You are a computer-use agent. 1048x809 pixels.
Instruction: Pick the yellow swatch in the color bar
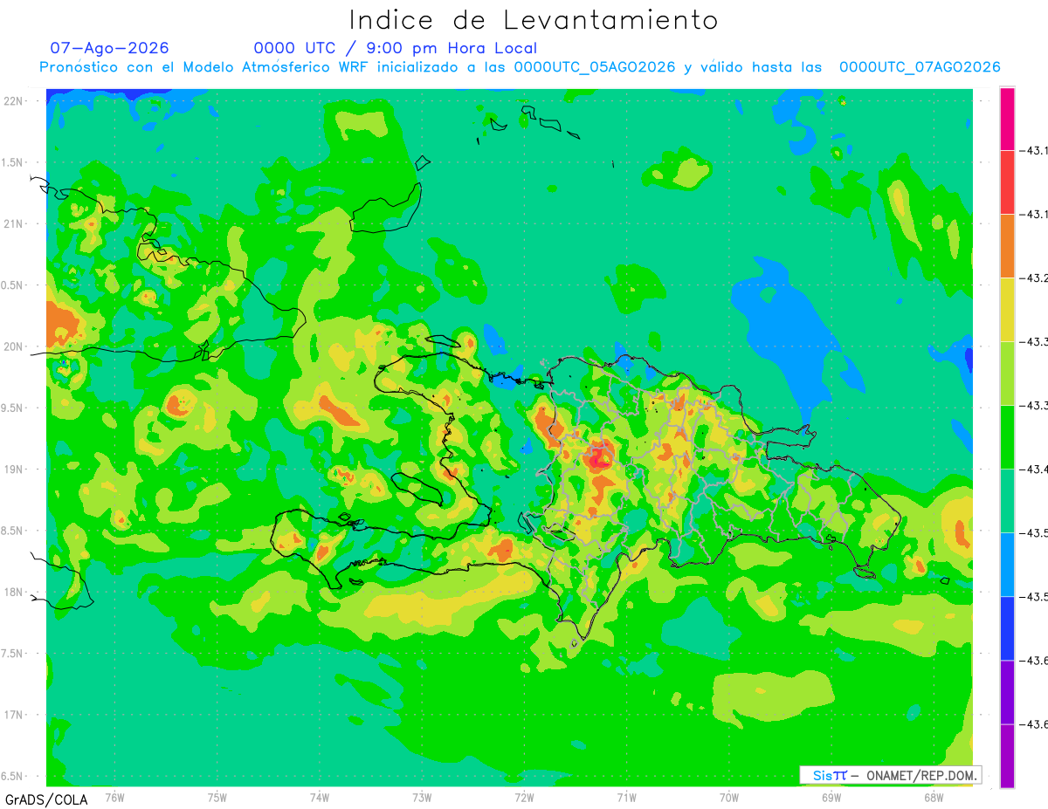coord(1007,310)
